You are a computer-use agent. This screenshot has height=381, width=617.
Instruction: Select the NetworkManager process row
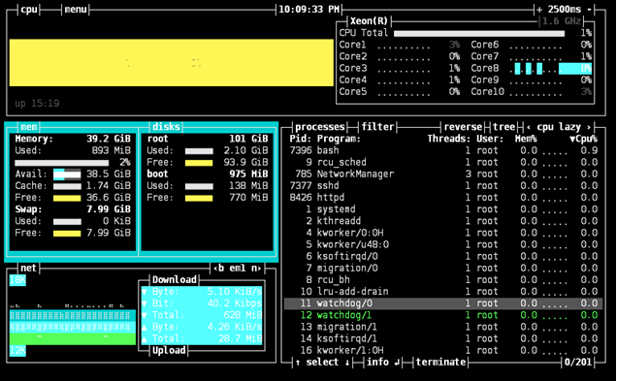[x=443, y=174]
